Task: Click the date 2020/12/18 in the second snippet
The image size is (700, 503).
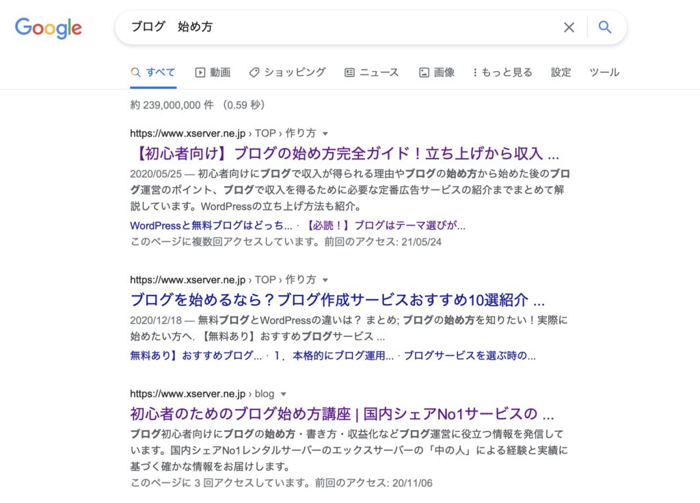Action: [156, 320]
